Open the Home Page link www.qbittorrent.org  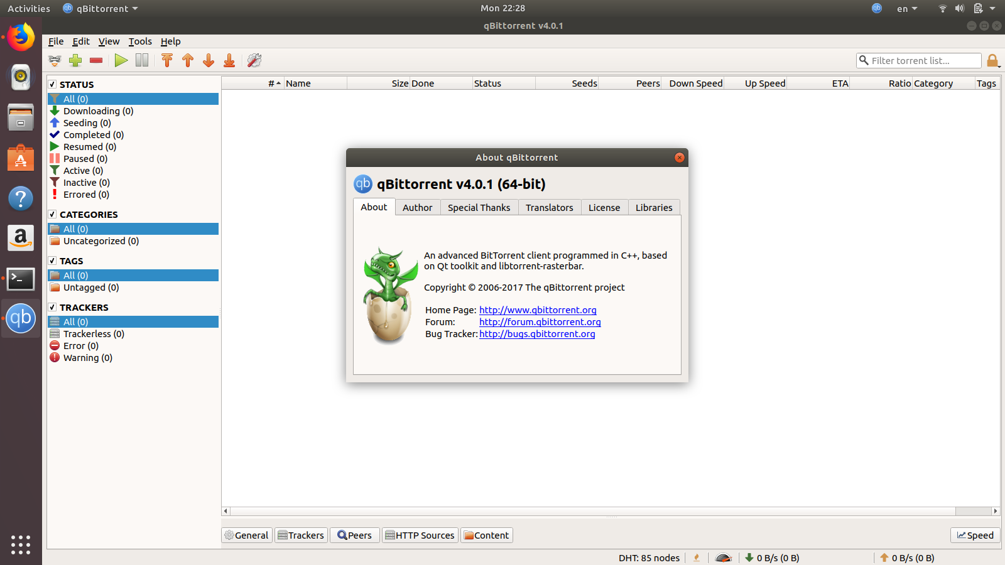[x=538, y=310]
